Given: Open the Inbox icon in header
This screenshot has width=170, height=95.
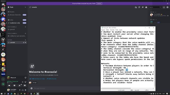Looking at the screenshot, I should [164, 7].
